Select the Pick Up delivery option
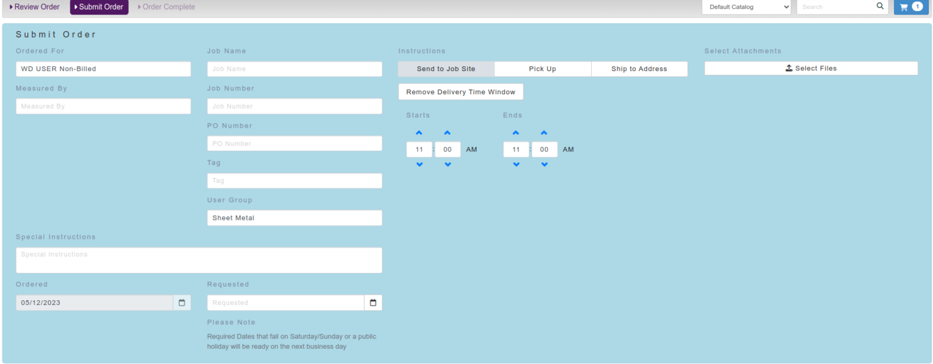The width and height of the screenshot is (933, 364). pos(542,68)
